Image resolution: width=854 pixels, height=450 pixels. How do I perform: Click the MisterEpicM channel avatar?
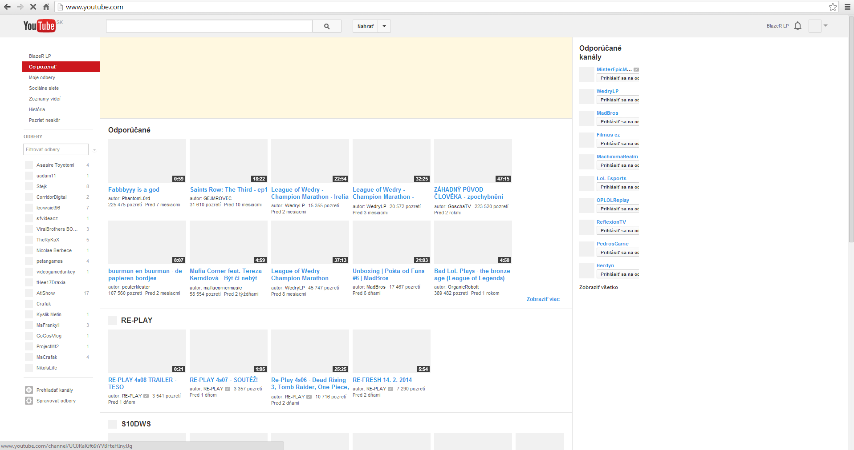pos(587,74)
